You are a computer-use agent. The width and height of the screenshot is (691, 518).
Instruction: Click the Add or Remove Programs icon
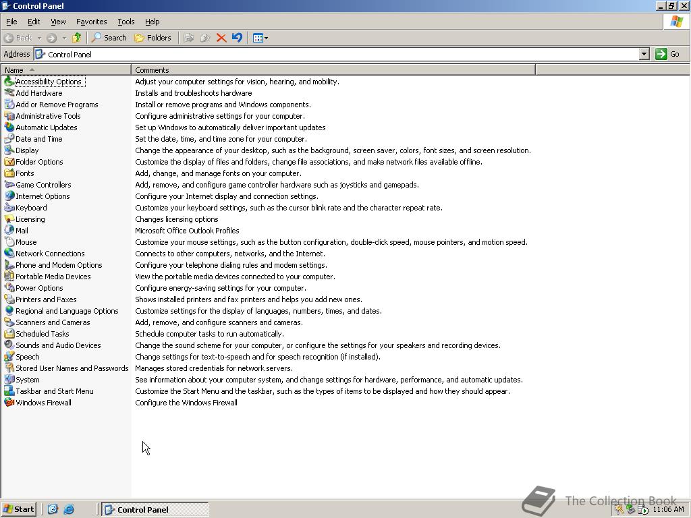[9, 105]
